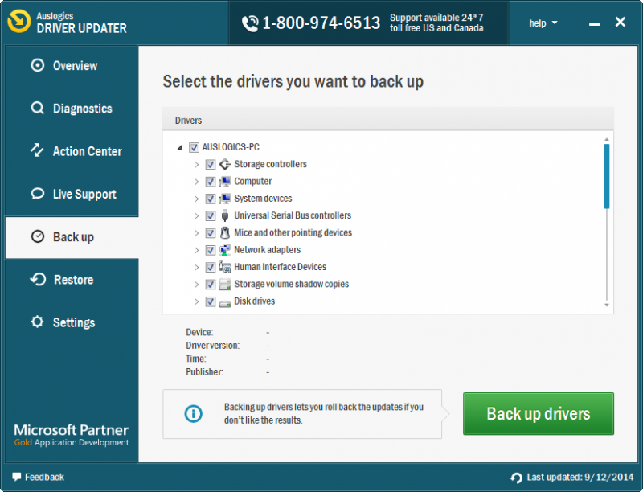
Task: Click the System devices monitor icon
Action: click(225, 199)
